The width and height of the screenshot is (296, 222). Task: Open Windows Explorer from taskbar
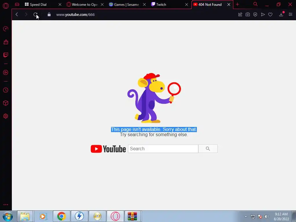click(25, 216)
